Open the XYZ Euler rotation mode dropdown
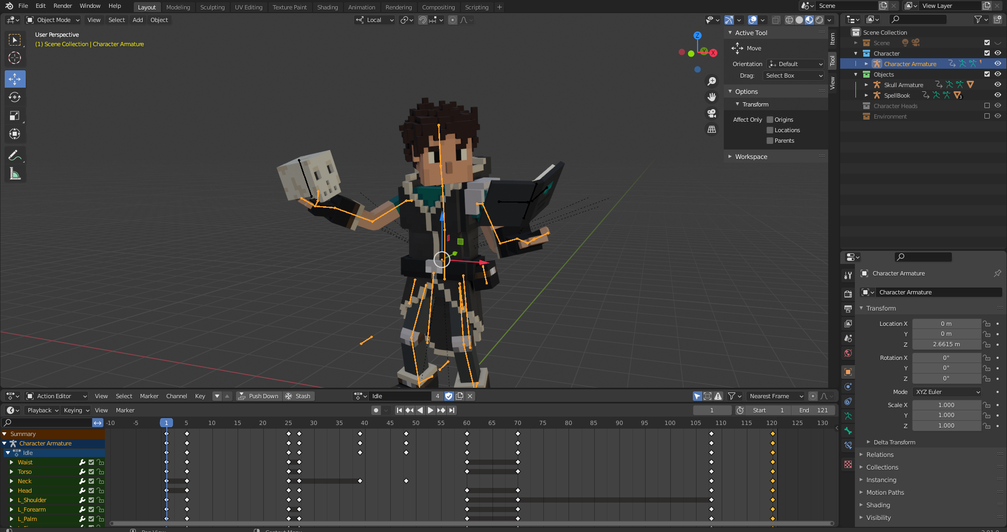 click(x=947, y=392)
